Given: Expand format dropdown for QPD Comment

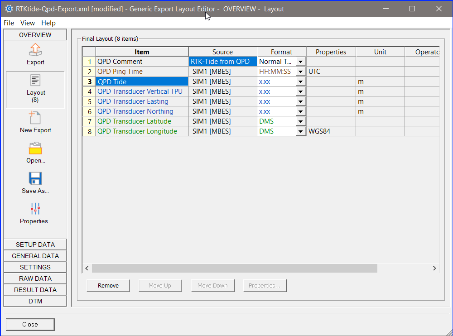Looking at the screenshot, I should point(301,62).
